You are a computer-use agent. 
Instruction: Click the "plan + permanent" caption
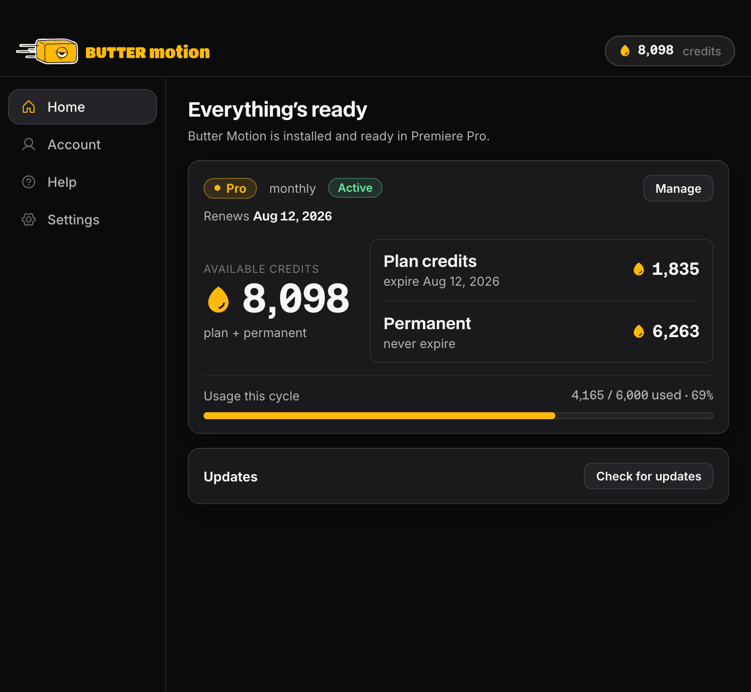255,333
